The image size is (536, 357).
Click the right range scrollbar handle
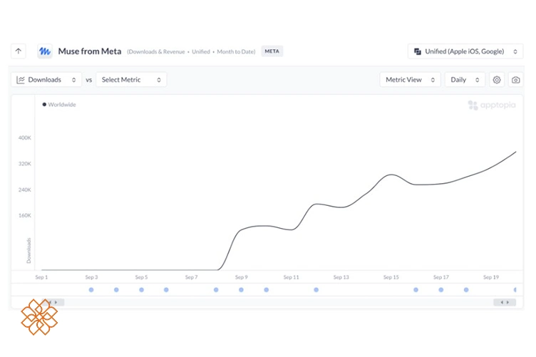pyautogui.click(x=505, y=302)
